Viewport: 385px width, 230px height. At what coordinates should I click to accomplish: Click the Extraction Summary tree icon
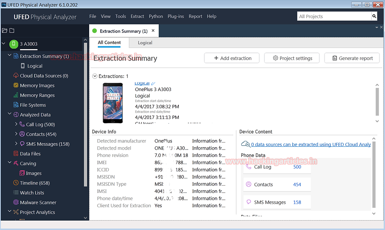[16, 56]
